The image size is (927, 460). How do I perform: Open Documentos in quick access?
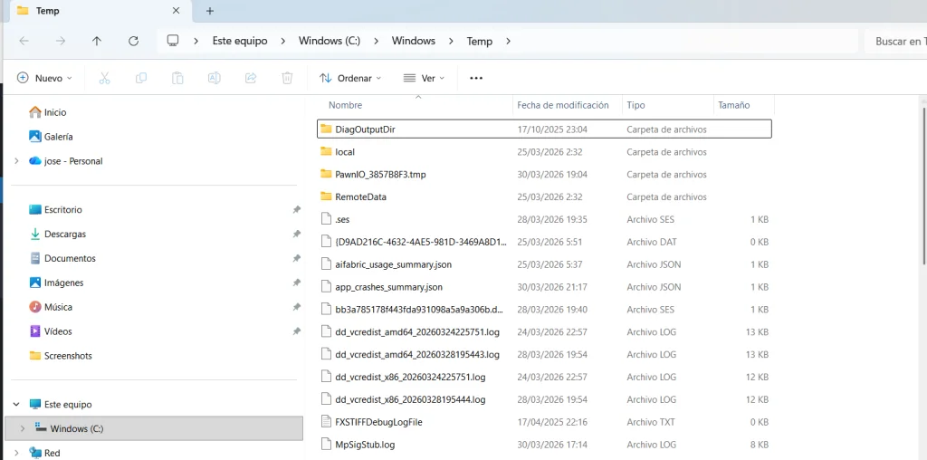point(62,258)
